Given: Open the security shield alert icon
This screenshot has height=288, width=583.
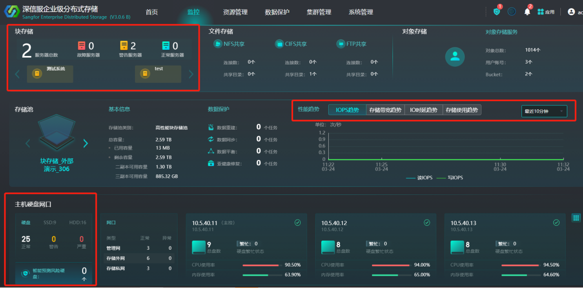Looking at the screenshot, I should tap(497, 12).
